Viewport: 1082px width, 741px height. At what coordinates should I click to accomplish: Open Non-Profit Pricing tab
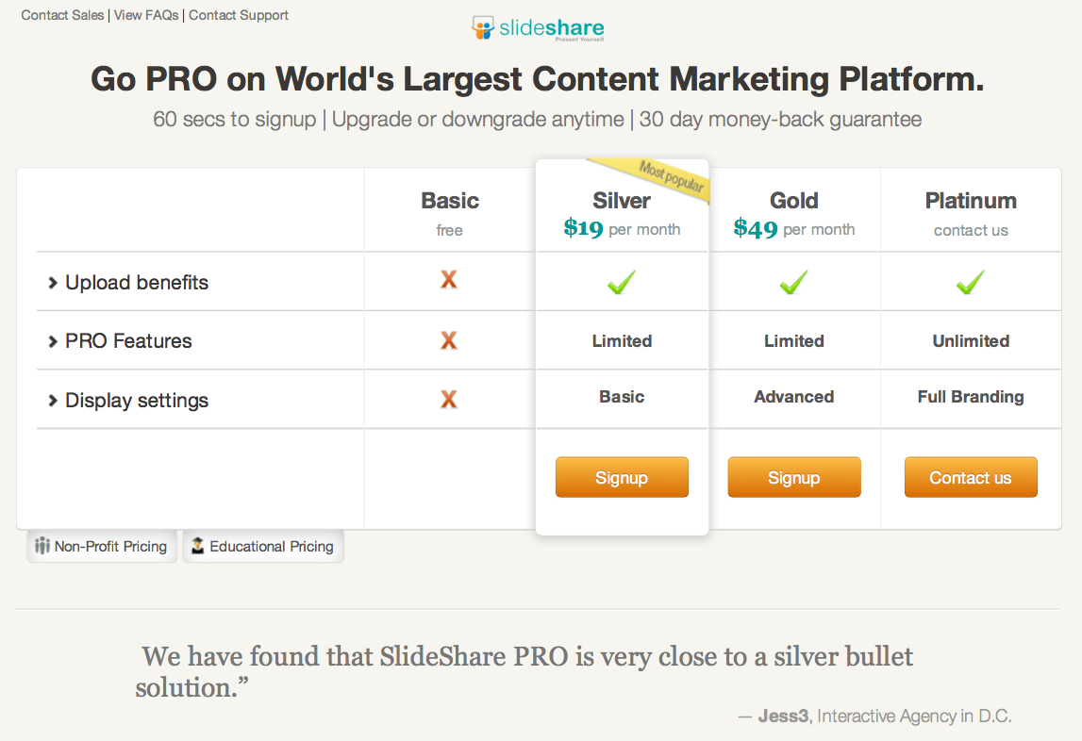click(x=102, y=547)
